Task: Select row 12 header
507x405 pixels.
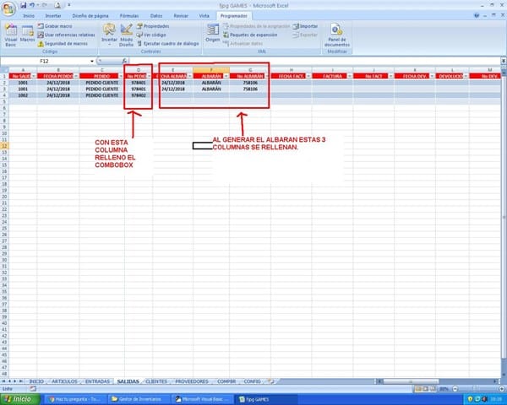Action: [x=4, y=146]
